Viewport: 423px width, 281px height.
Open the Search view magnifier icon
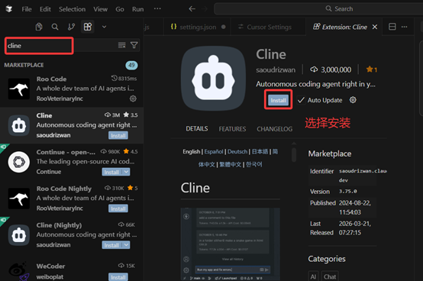coord(55,27)
